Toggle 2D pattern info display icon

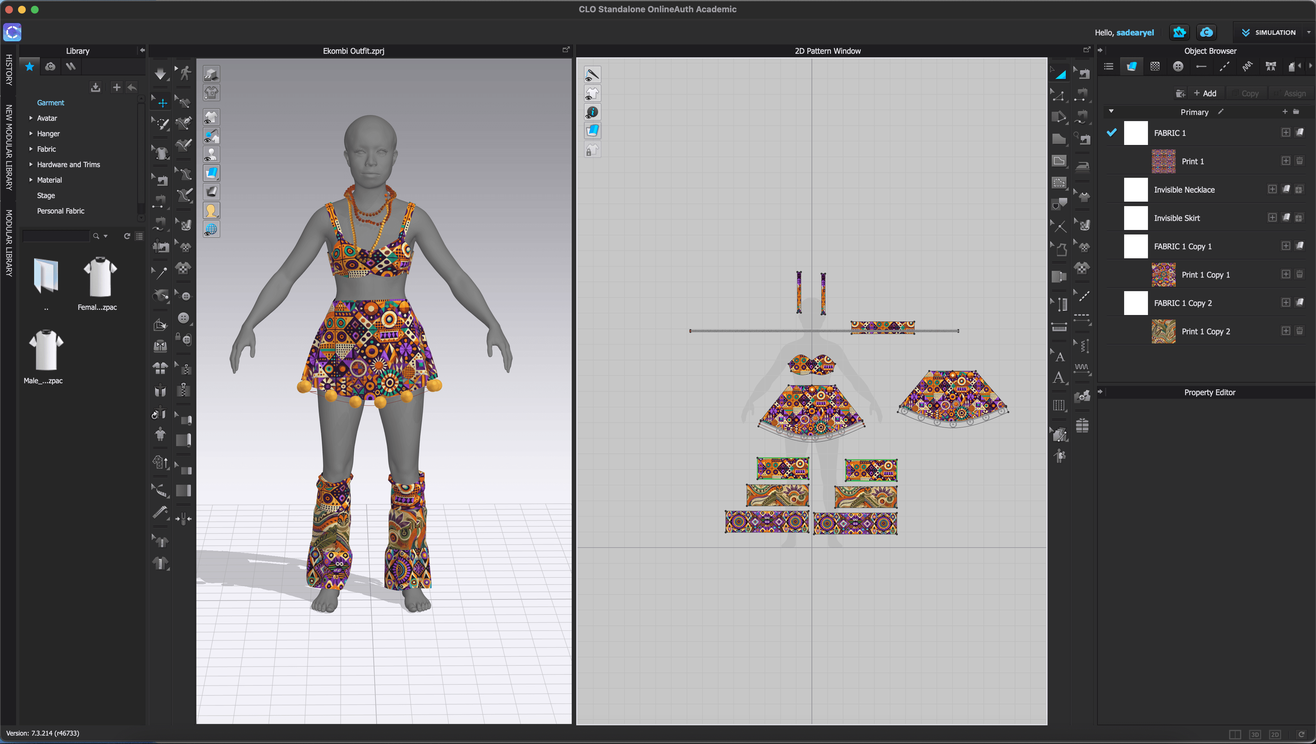point(592,112)
